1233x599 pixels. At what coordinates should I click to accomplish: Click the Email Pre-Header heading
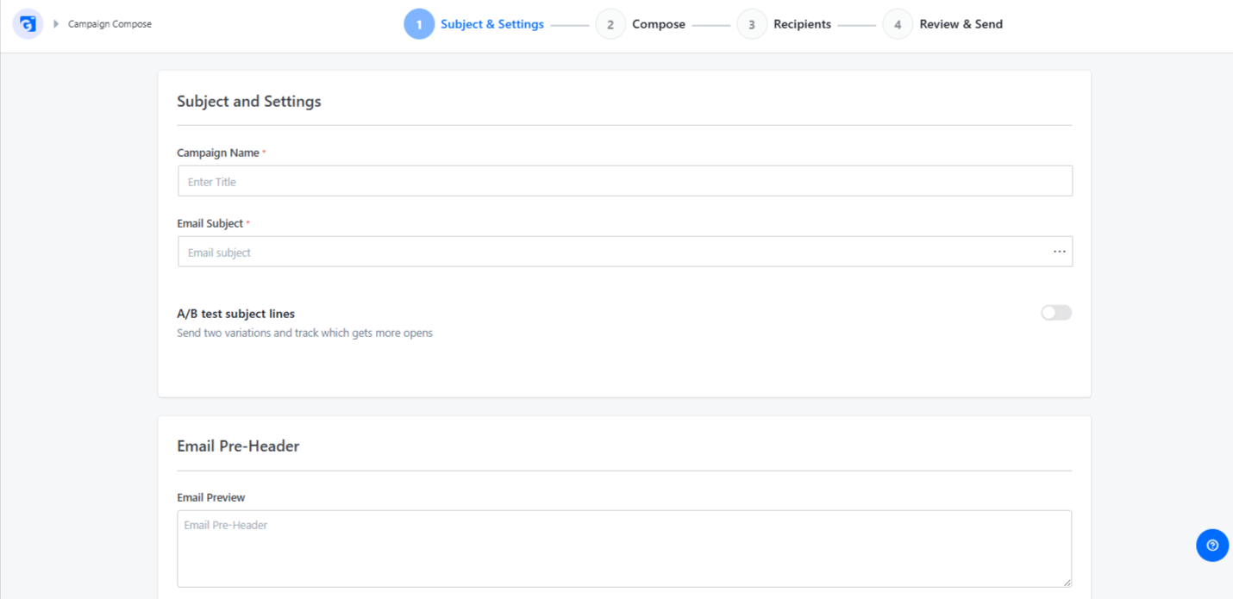238,446
